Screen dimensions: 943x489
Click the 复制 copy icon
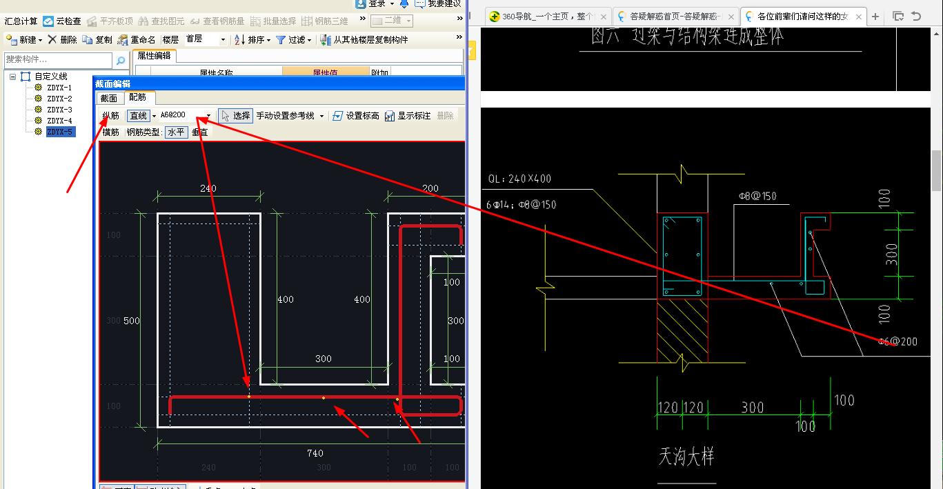coord(87,40)
